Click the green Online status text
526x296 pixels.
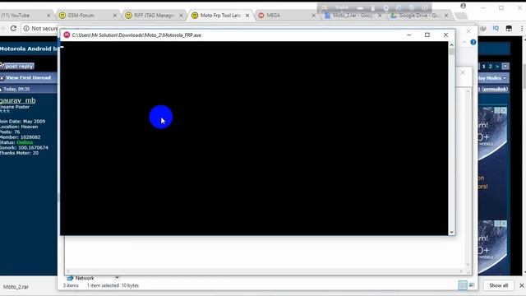[25, 142]
